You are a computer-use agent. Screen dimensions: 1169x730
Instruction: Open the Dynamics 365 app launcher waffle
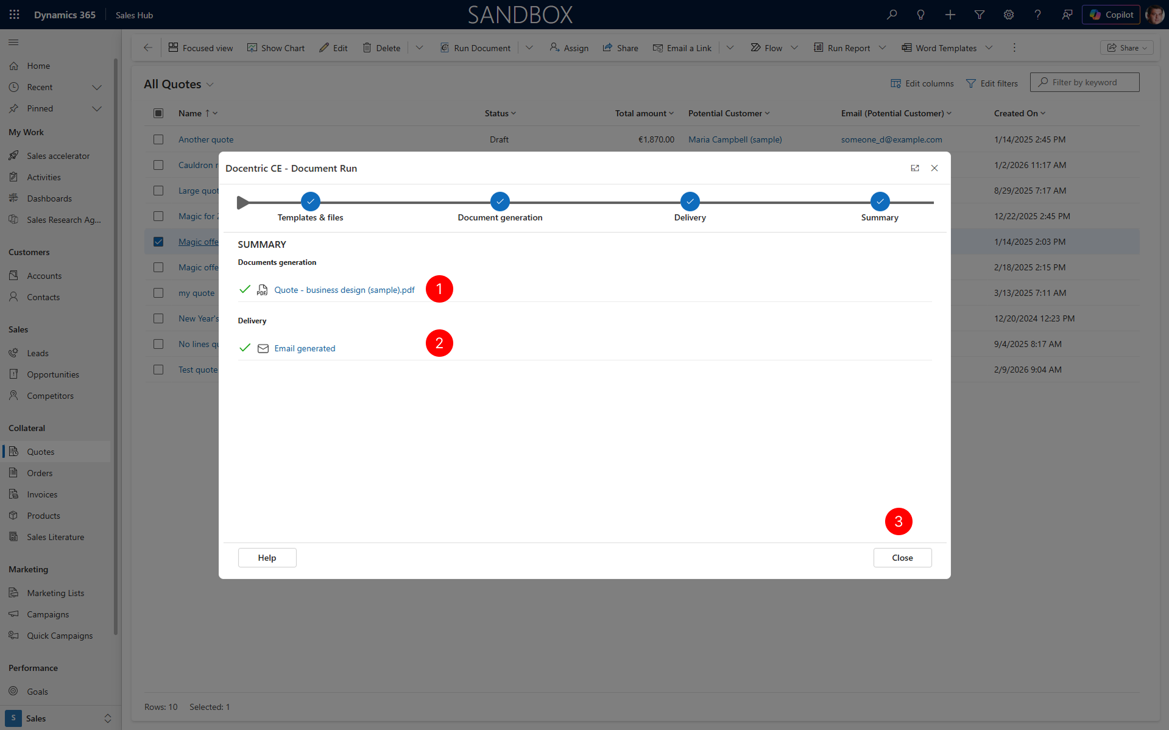click(15, 15)
